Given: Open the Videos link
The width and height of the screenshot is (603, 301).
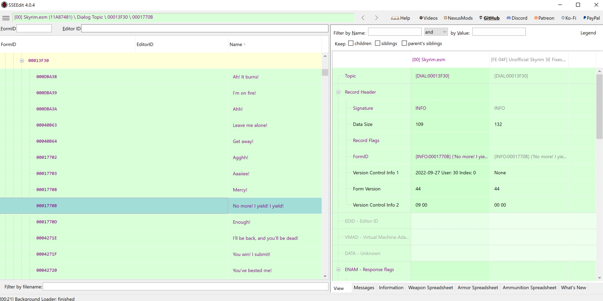Looking at the screenshot, I should pyautogui.click(x=428, y=18).
